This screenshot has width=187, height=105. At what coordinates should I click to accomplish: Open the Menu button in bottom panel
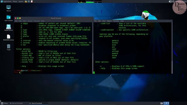pos(4,103)
